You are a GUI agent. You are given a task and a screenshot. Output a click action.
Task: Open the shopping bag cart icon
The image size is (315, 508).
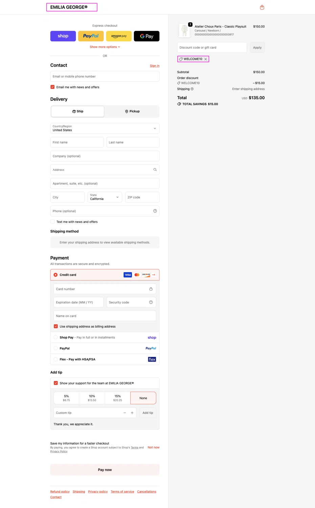pos(262,7)
